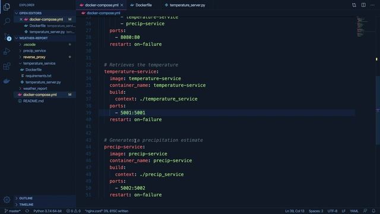The image size is (380, 214).
Task: Change indentation via Spaces: 2
Action: 316,211
